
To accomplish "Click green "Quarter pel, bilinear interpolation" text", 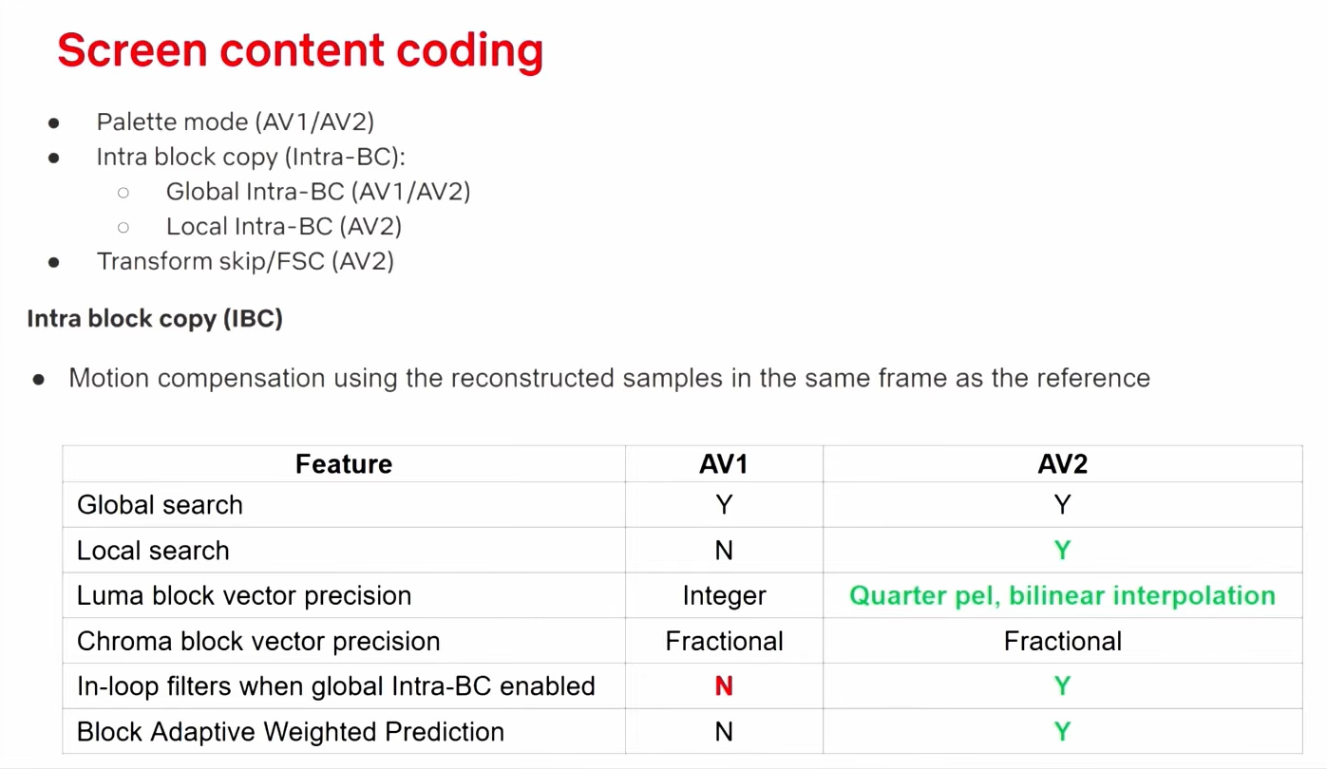I will click(1062, 596).
